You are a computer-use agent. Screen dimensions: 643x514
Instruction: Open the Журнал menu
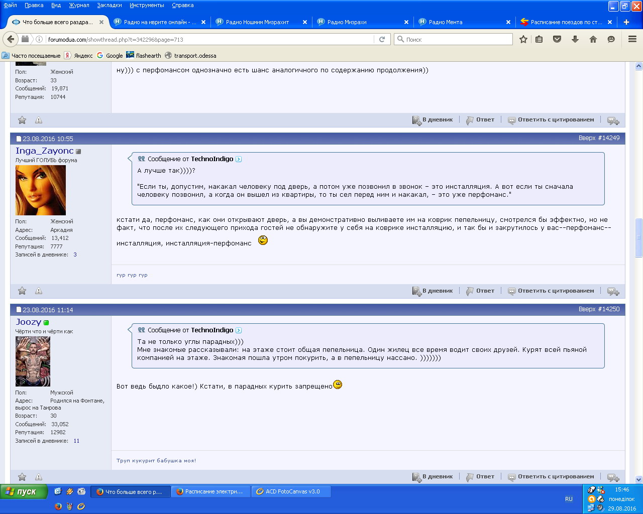tap(79, 5)
